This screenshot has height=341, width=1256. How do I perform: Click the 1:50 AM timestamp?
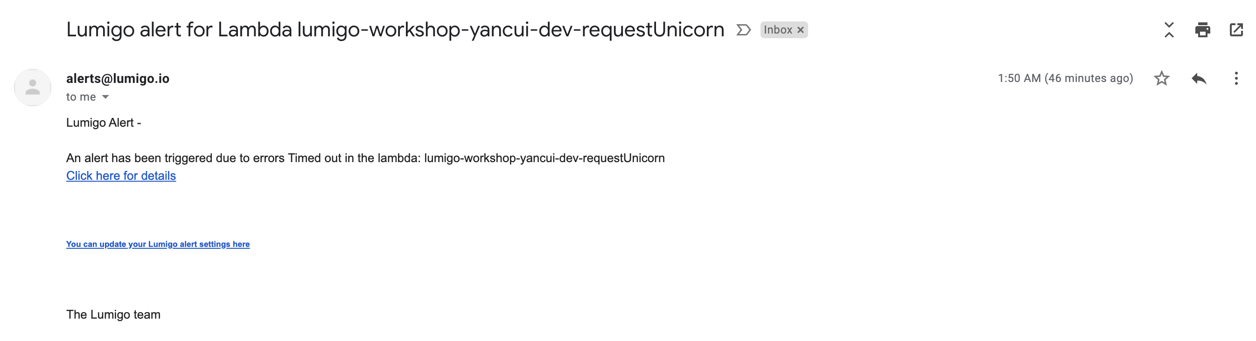[1065, 78]
